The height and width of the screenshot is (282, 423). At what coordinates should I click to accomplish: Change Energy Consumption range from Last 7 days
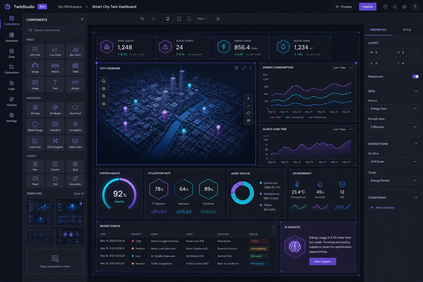coord(342,67)
